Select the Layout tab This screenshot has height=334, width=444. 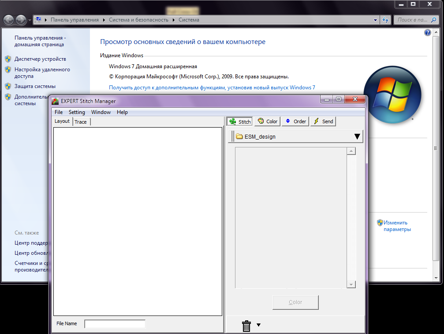click(x=62, y=121)
